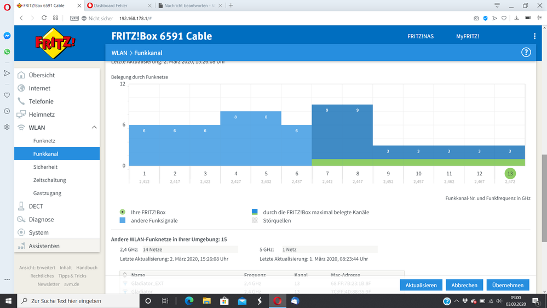The width and height of the screenshot is (547, 308).
Task: Open WhatsApp in Opera sidebar
Action: (x=7, y=52)
